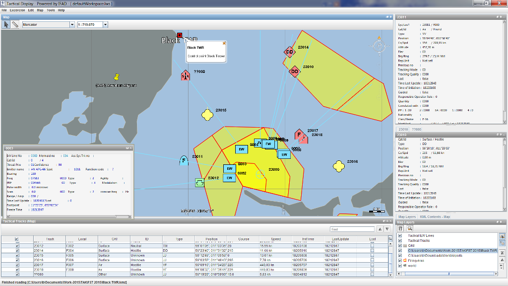The image size is (508, 286).
Task: Click the yellow pushpin airport marker
Action: point(117,77)
